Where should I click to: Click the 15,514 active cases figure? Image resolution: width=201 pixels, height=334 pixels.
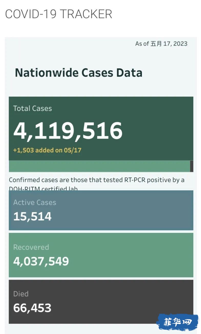pos(33,216)
